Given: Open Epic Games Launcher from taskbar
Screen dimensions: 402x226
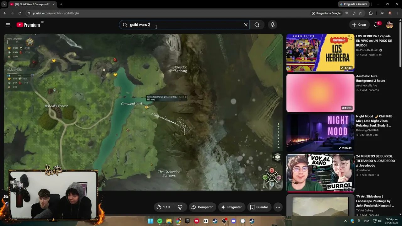Looking at the screenshot, I should (x=187, y=221).
